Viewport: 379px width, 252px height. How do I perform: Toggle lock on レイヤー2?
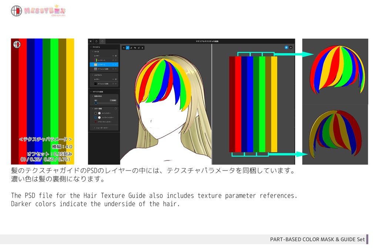[x=113, y=65]
